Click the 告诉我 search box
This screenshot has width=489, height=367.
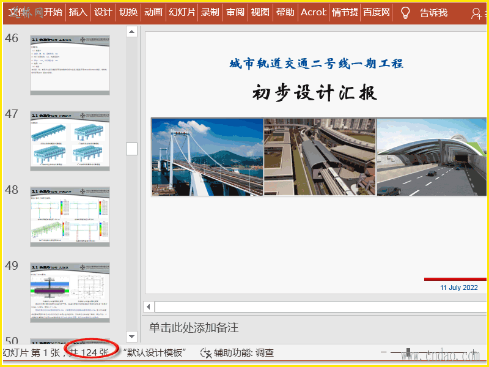coord(433,13)
